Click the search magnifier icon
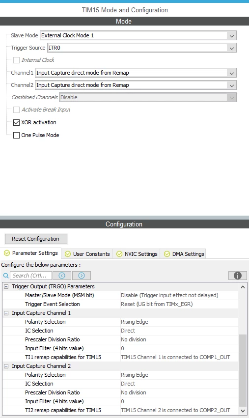Screen dimensions: 249x418 coord(5,276)
